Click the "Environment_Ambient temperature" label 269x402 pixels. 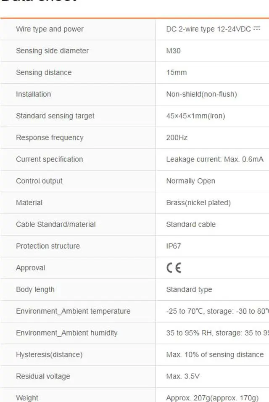(73, 311)
